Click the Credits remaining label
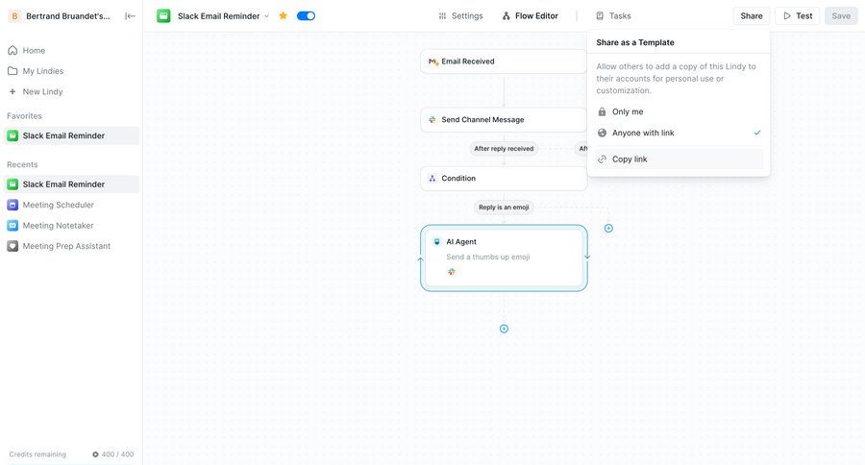 [37, 454]
